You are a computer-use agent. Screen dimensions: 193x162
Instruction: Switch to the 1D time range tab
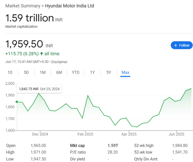pyautogui.click(x=10, y=72)
